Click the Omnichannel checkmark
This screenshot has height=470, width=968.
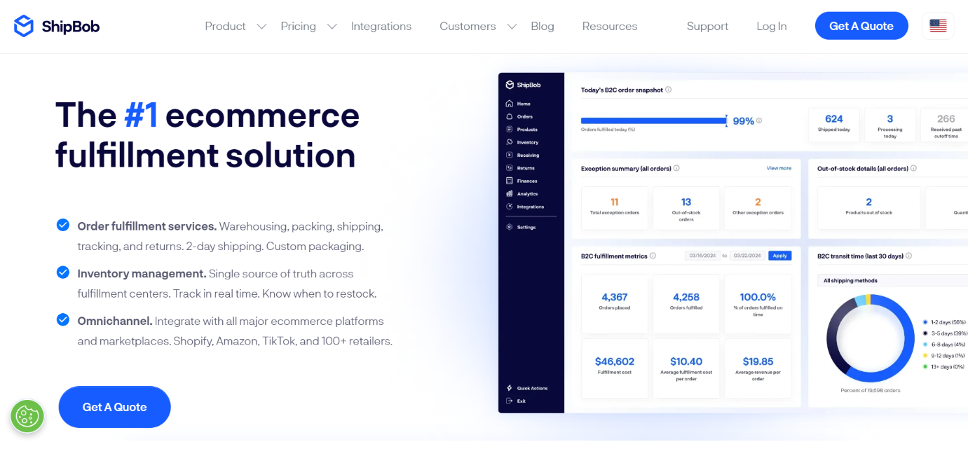(x=63, y=319)
